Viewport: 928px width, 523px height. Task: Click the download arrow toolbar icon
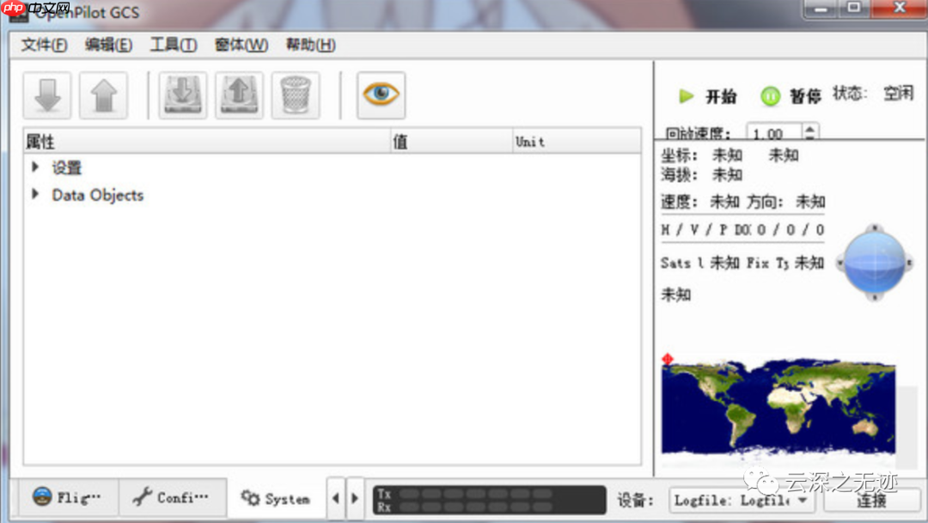point(47,95)
